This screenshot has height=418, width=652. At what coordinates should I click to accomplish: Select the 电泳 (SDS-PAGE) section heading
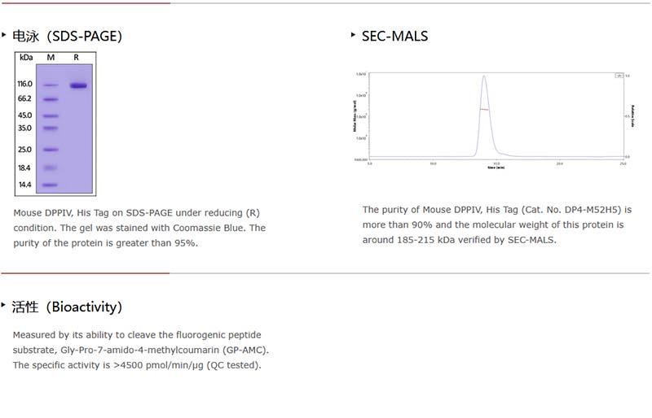(x=67, y=36)
